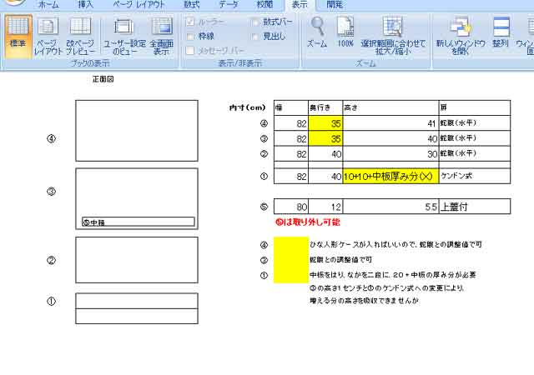Open the Insert (挿入) ribbon tab
The image size is (534, 375).
(x=86, y=5)
